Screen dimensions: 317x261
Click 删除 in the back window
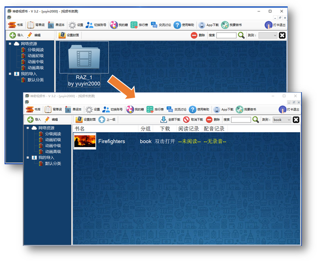point(198,35)
